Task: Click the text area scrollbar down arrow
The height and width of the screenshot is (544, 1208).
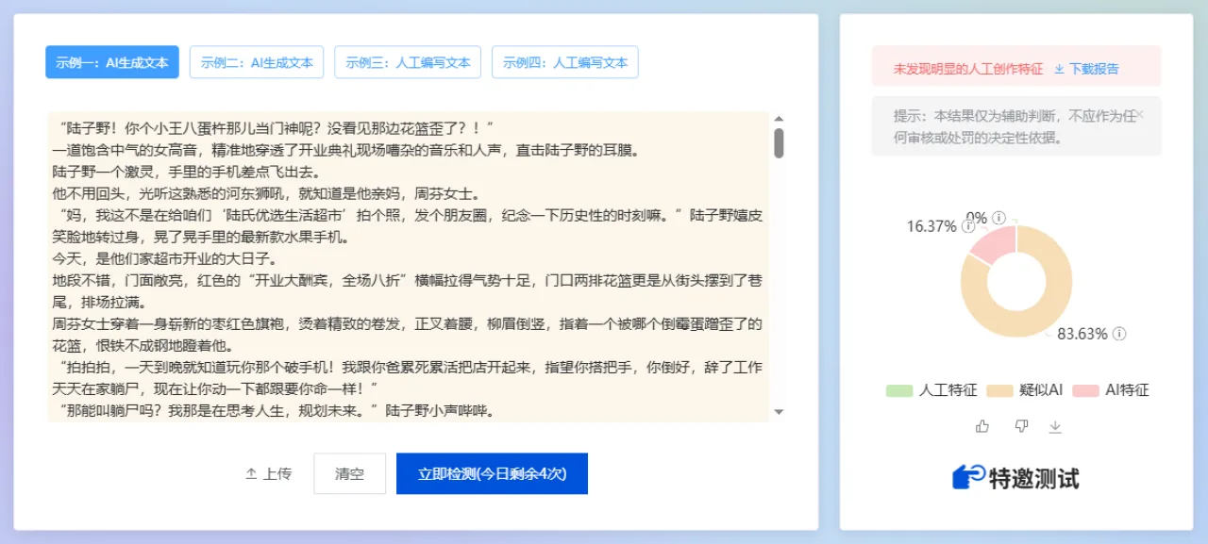Action: pos(779,412)
